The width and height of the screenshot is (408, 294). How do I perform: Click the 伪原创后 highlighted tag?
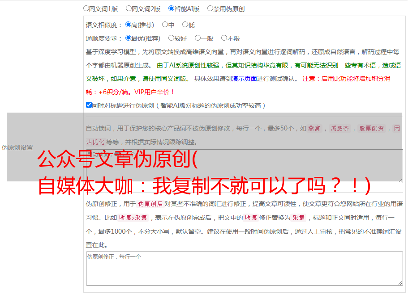point(150,204)
